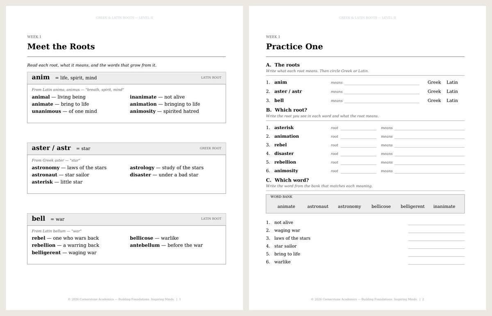Select 'belligerent' in the word bank

[x=412, y=207]
